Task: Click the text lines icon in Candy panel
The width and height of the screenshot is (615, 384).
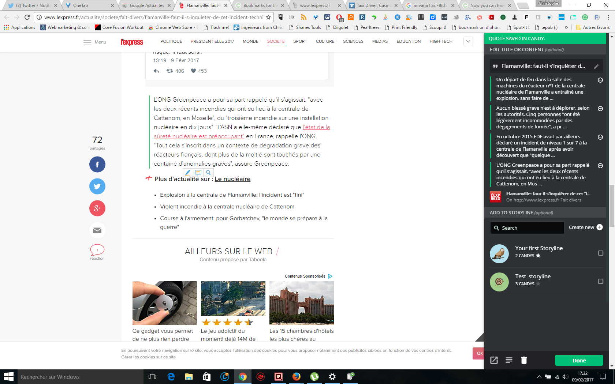Action: tap(509, 360)
